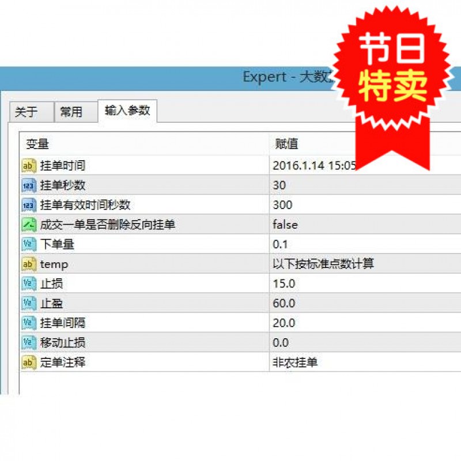Click the double icon beside 下单量
This screenshot has height=461, width=461.
29,244
